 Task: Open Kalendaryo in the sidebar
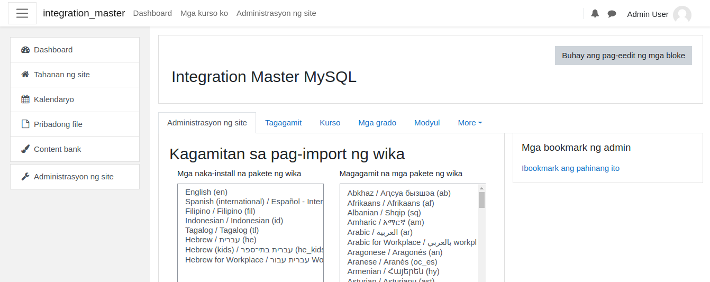75,99
